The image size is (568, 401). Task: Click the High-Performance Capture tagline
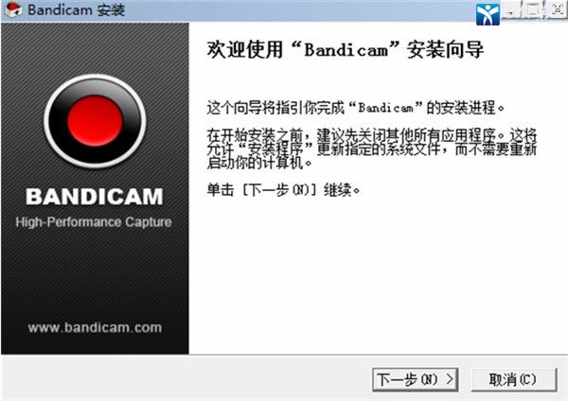pos(94,222)
